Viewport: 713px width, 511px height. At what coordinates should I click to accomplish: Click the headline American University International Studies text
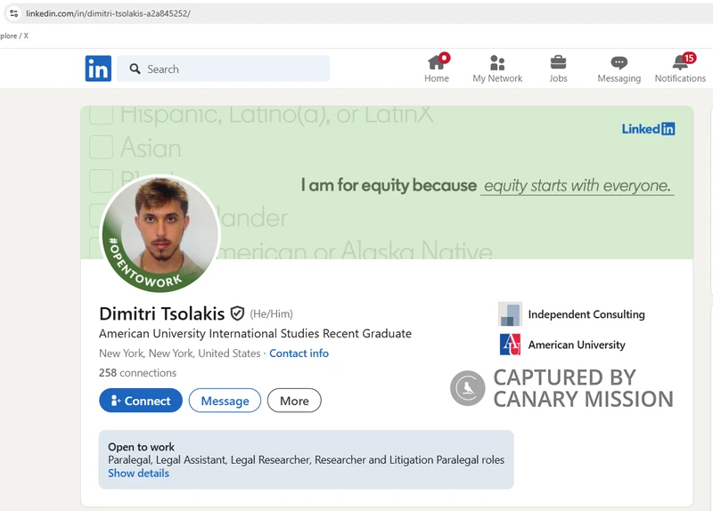point(255,334)
